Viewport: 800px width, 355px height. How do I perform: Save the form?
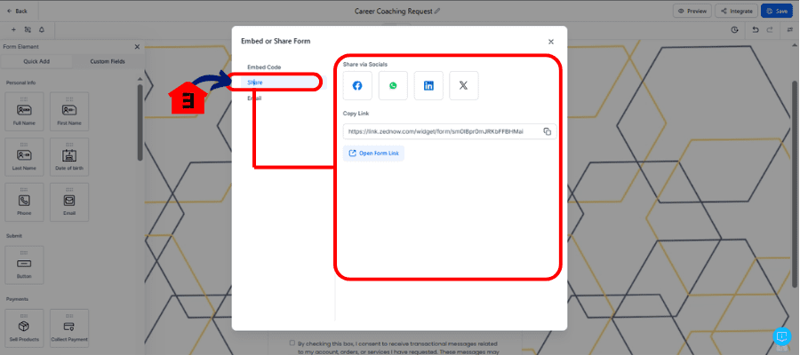click(779, 11)
